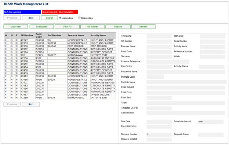Click the Schedule Amount field
229x145 pixels.
pyautogui.click(x=211, y=122)
